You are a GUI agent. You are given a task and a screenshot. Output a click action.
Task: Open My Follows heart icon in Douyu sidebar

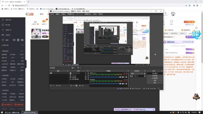3,20
